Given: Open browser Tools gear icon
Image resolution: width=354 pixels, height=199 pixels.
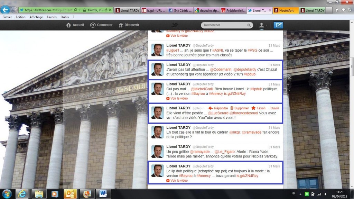Looking at the screenshot, I should click(350, 10).
